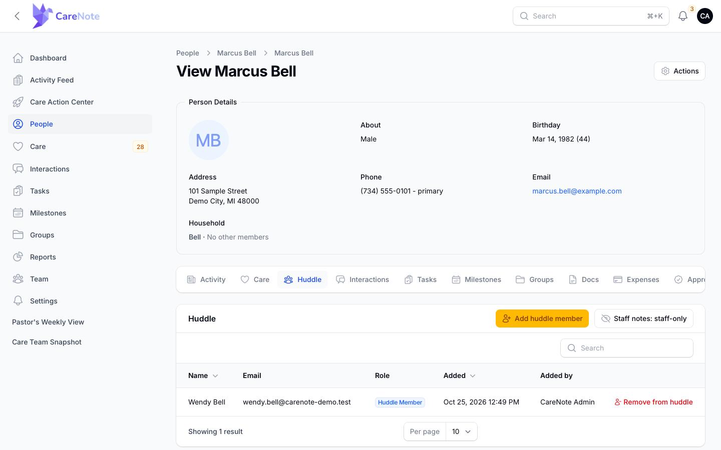The height and width of the screenshot is (450, 721).
Task: Click the Activity Feed clipboard icon
Action: click(x=18, y=80)
